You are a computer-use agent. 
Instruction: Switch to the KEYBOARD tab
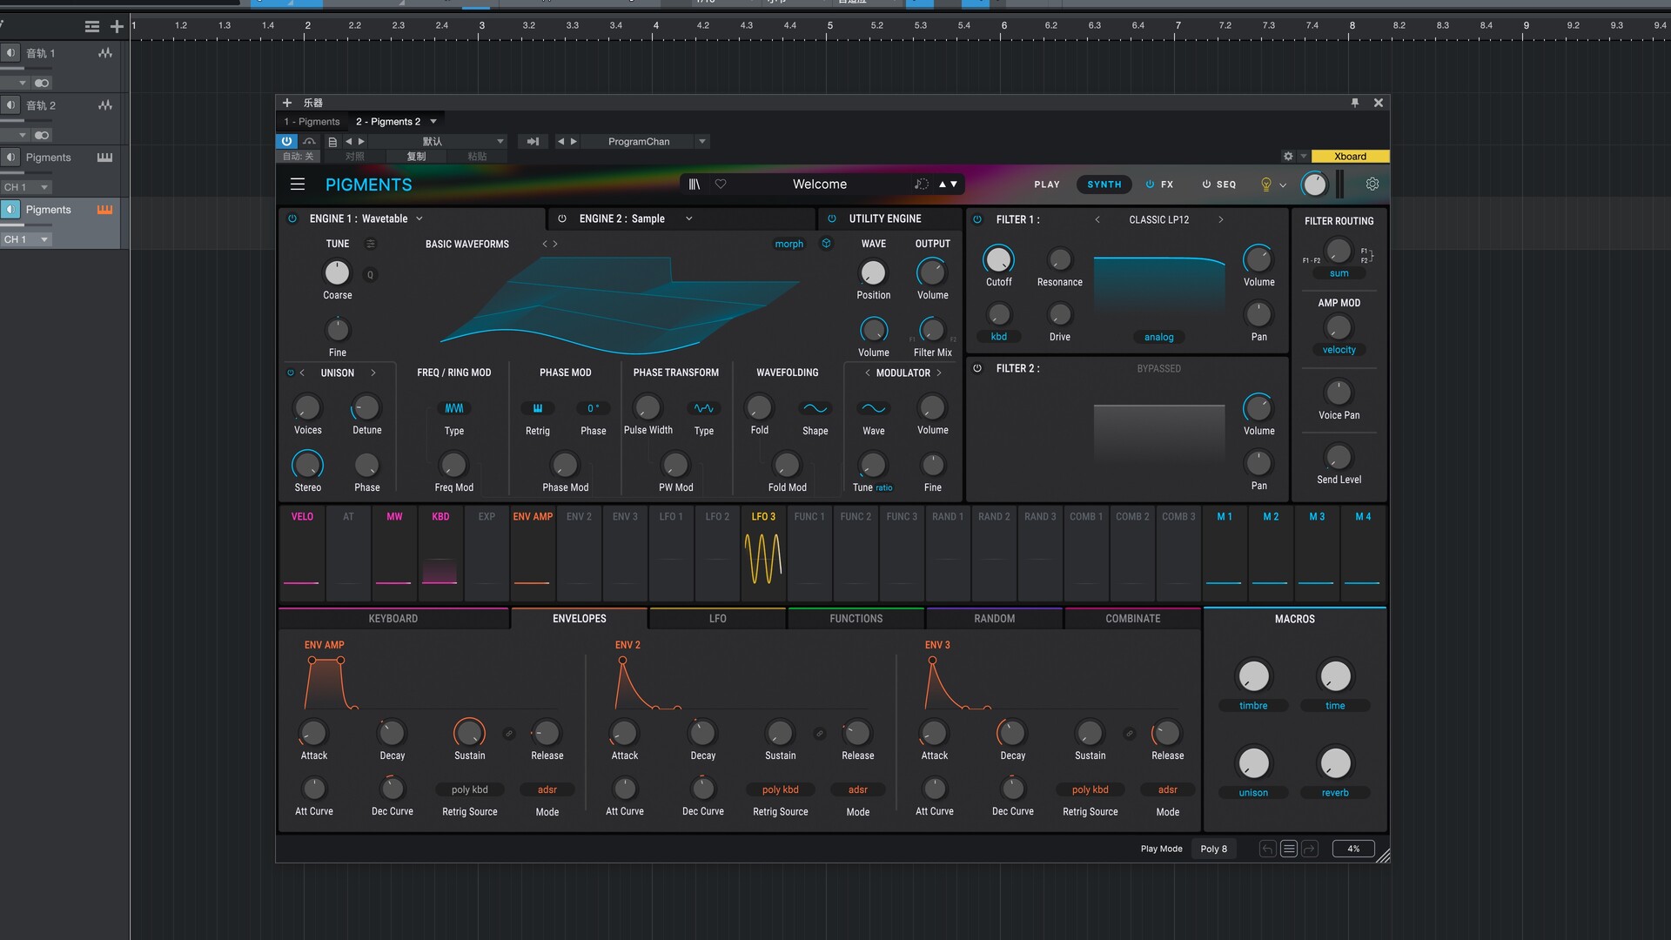coord(393,619)
